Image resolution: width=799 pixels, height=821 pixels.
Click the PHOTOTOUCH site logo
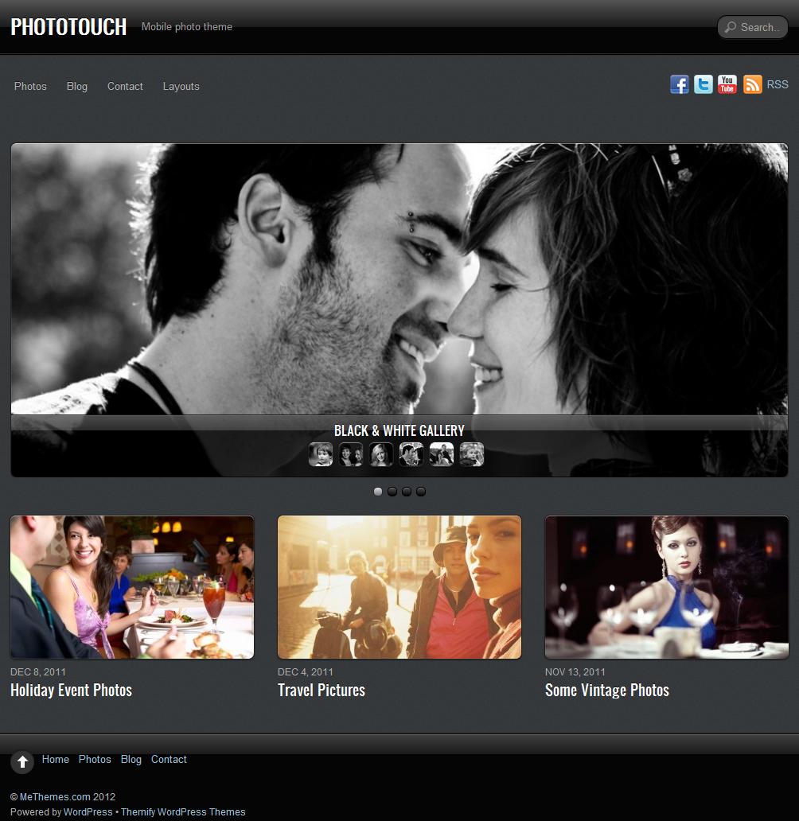coord(68,27)
